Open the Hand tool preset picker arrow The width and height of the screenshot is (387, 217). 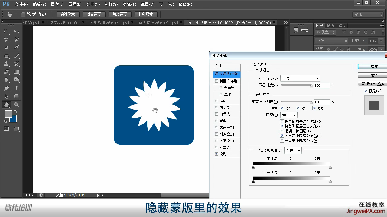pos(16,14)
